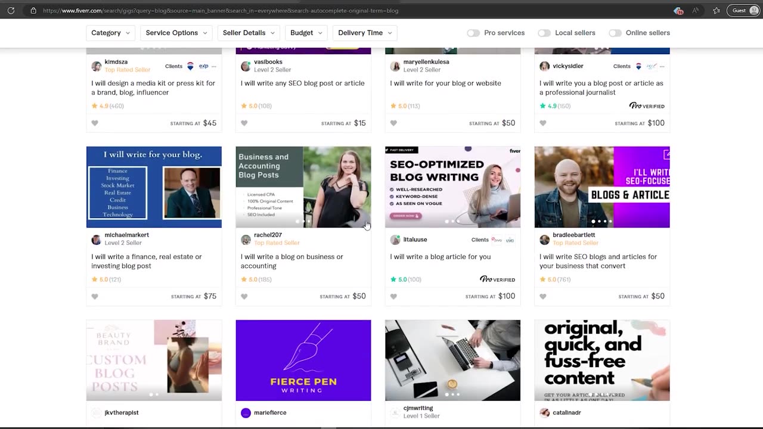Open Custom Blog Posts beauty brand thumbnail

coord(154,360)
